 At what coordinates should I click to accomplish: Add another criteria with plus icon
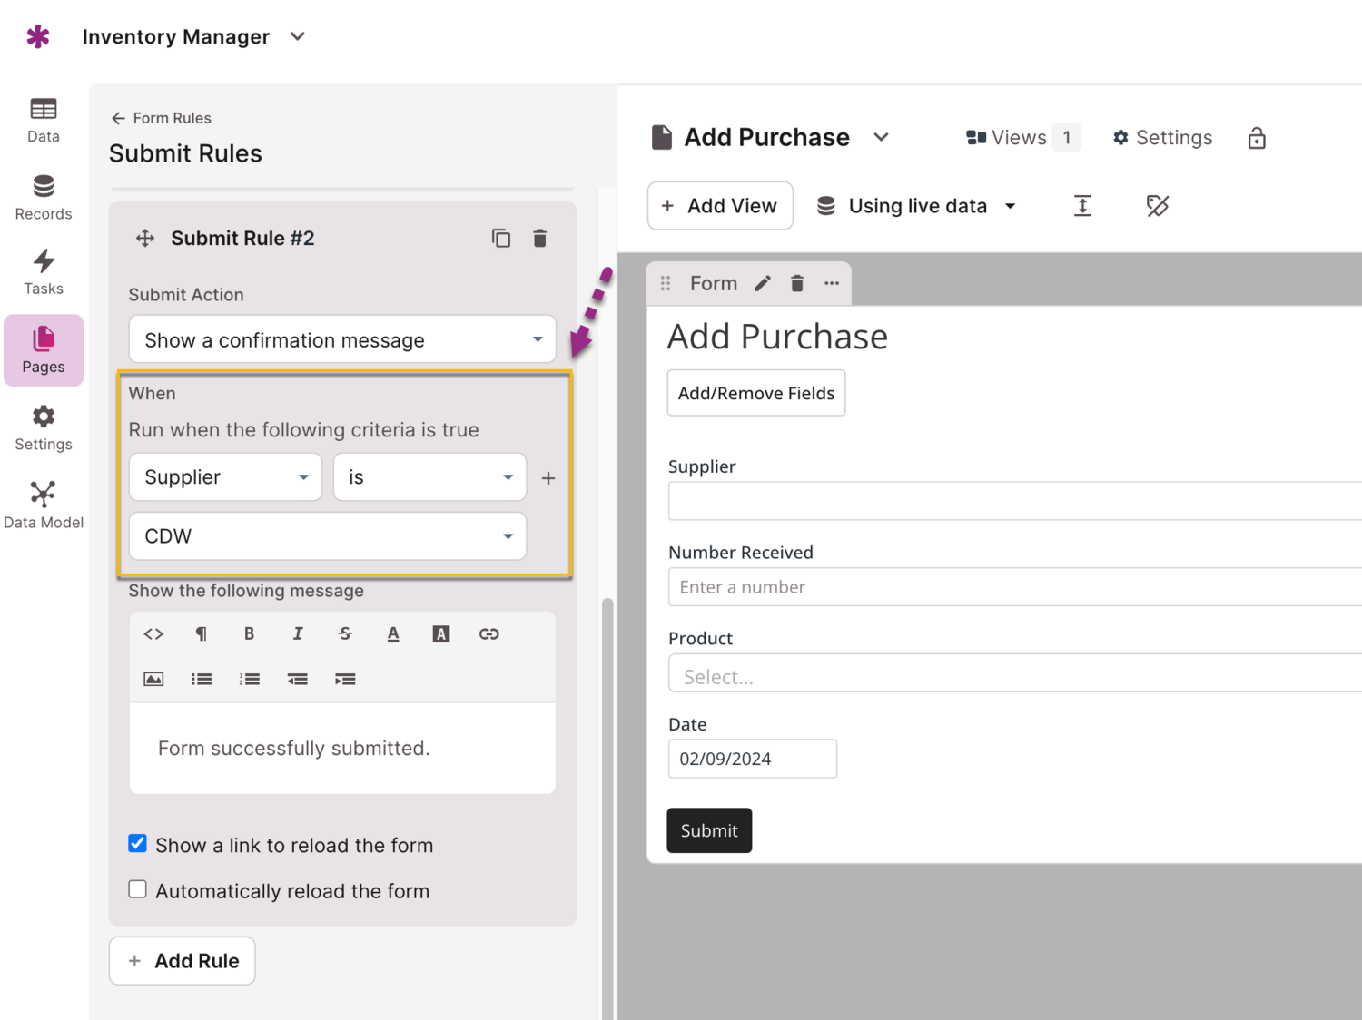(x=548, y=478)
